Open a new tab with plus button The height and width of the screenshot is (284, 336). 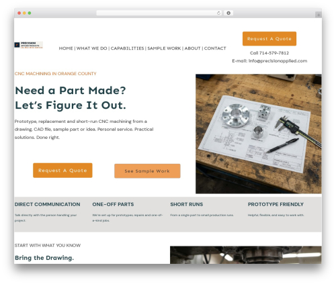click(319, 15)
